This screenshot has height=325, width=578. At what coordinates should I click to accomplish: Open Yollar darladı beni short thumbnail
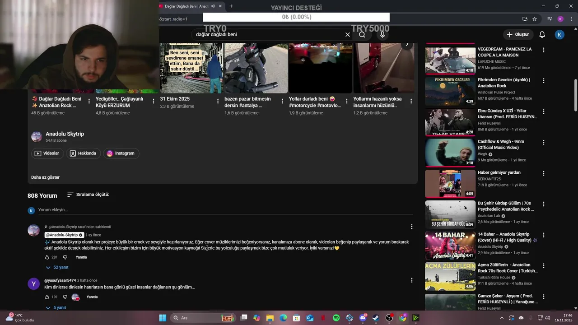320,68
